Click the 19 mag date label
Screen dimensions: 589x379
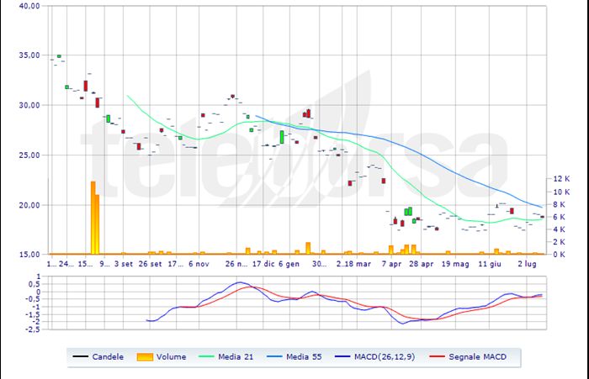coord(455,264)
